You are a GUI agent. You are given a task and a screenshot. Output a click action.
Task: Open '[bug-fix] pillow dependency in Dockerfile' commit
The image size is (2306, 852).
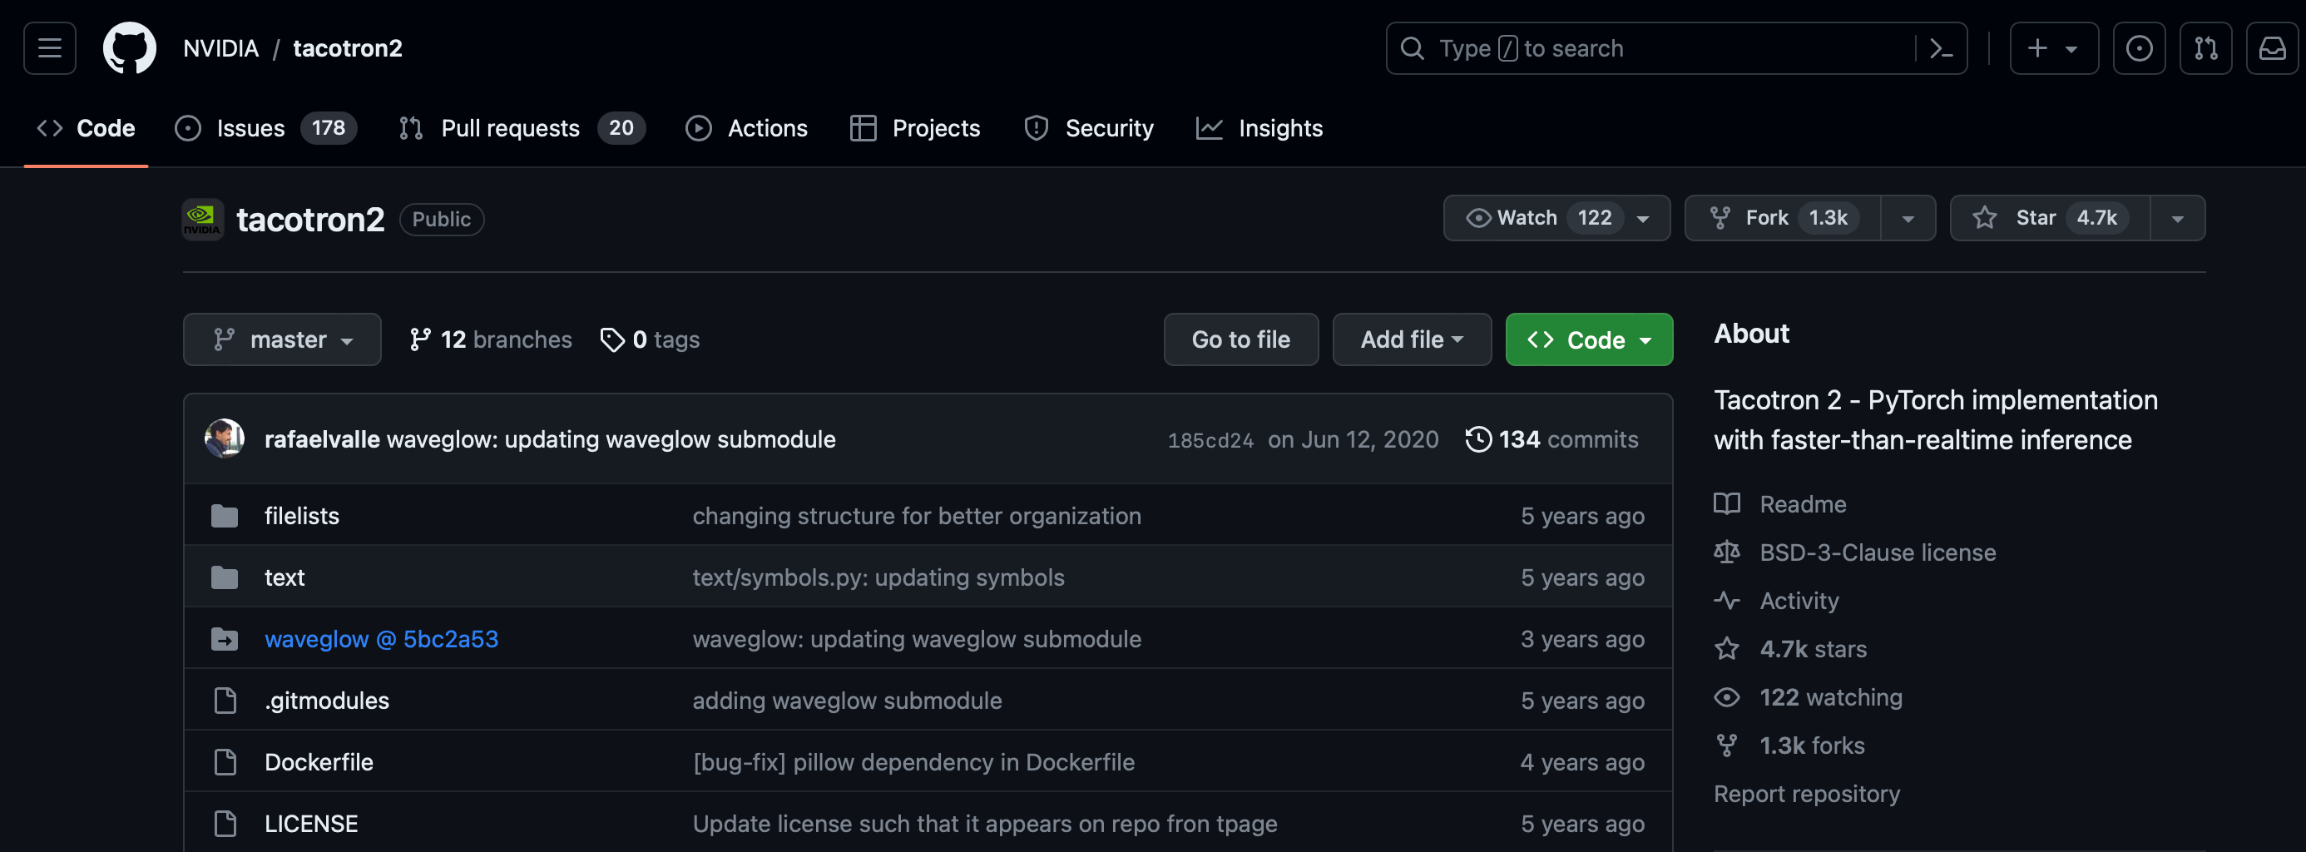913,762
